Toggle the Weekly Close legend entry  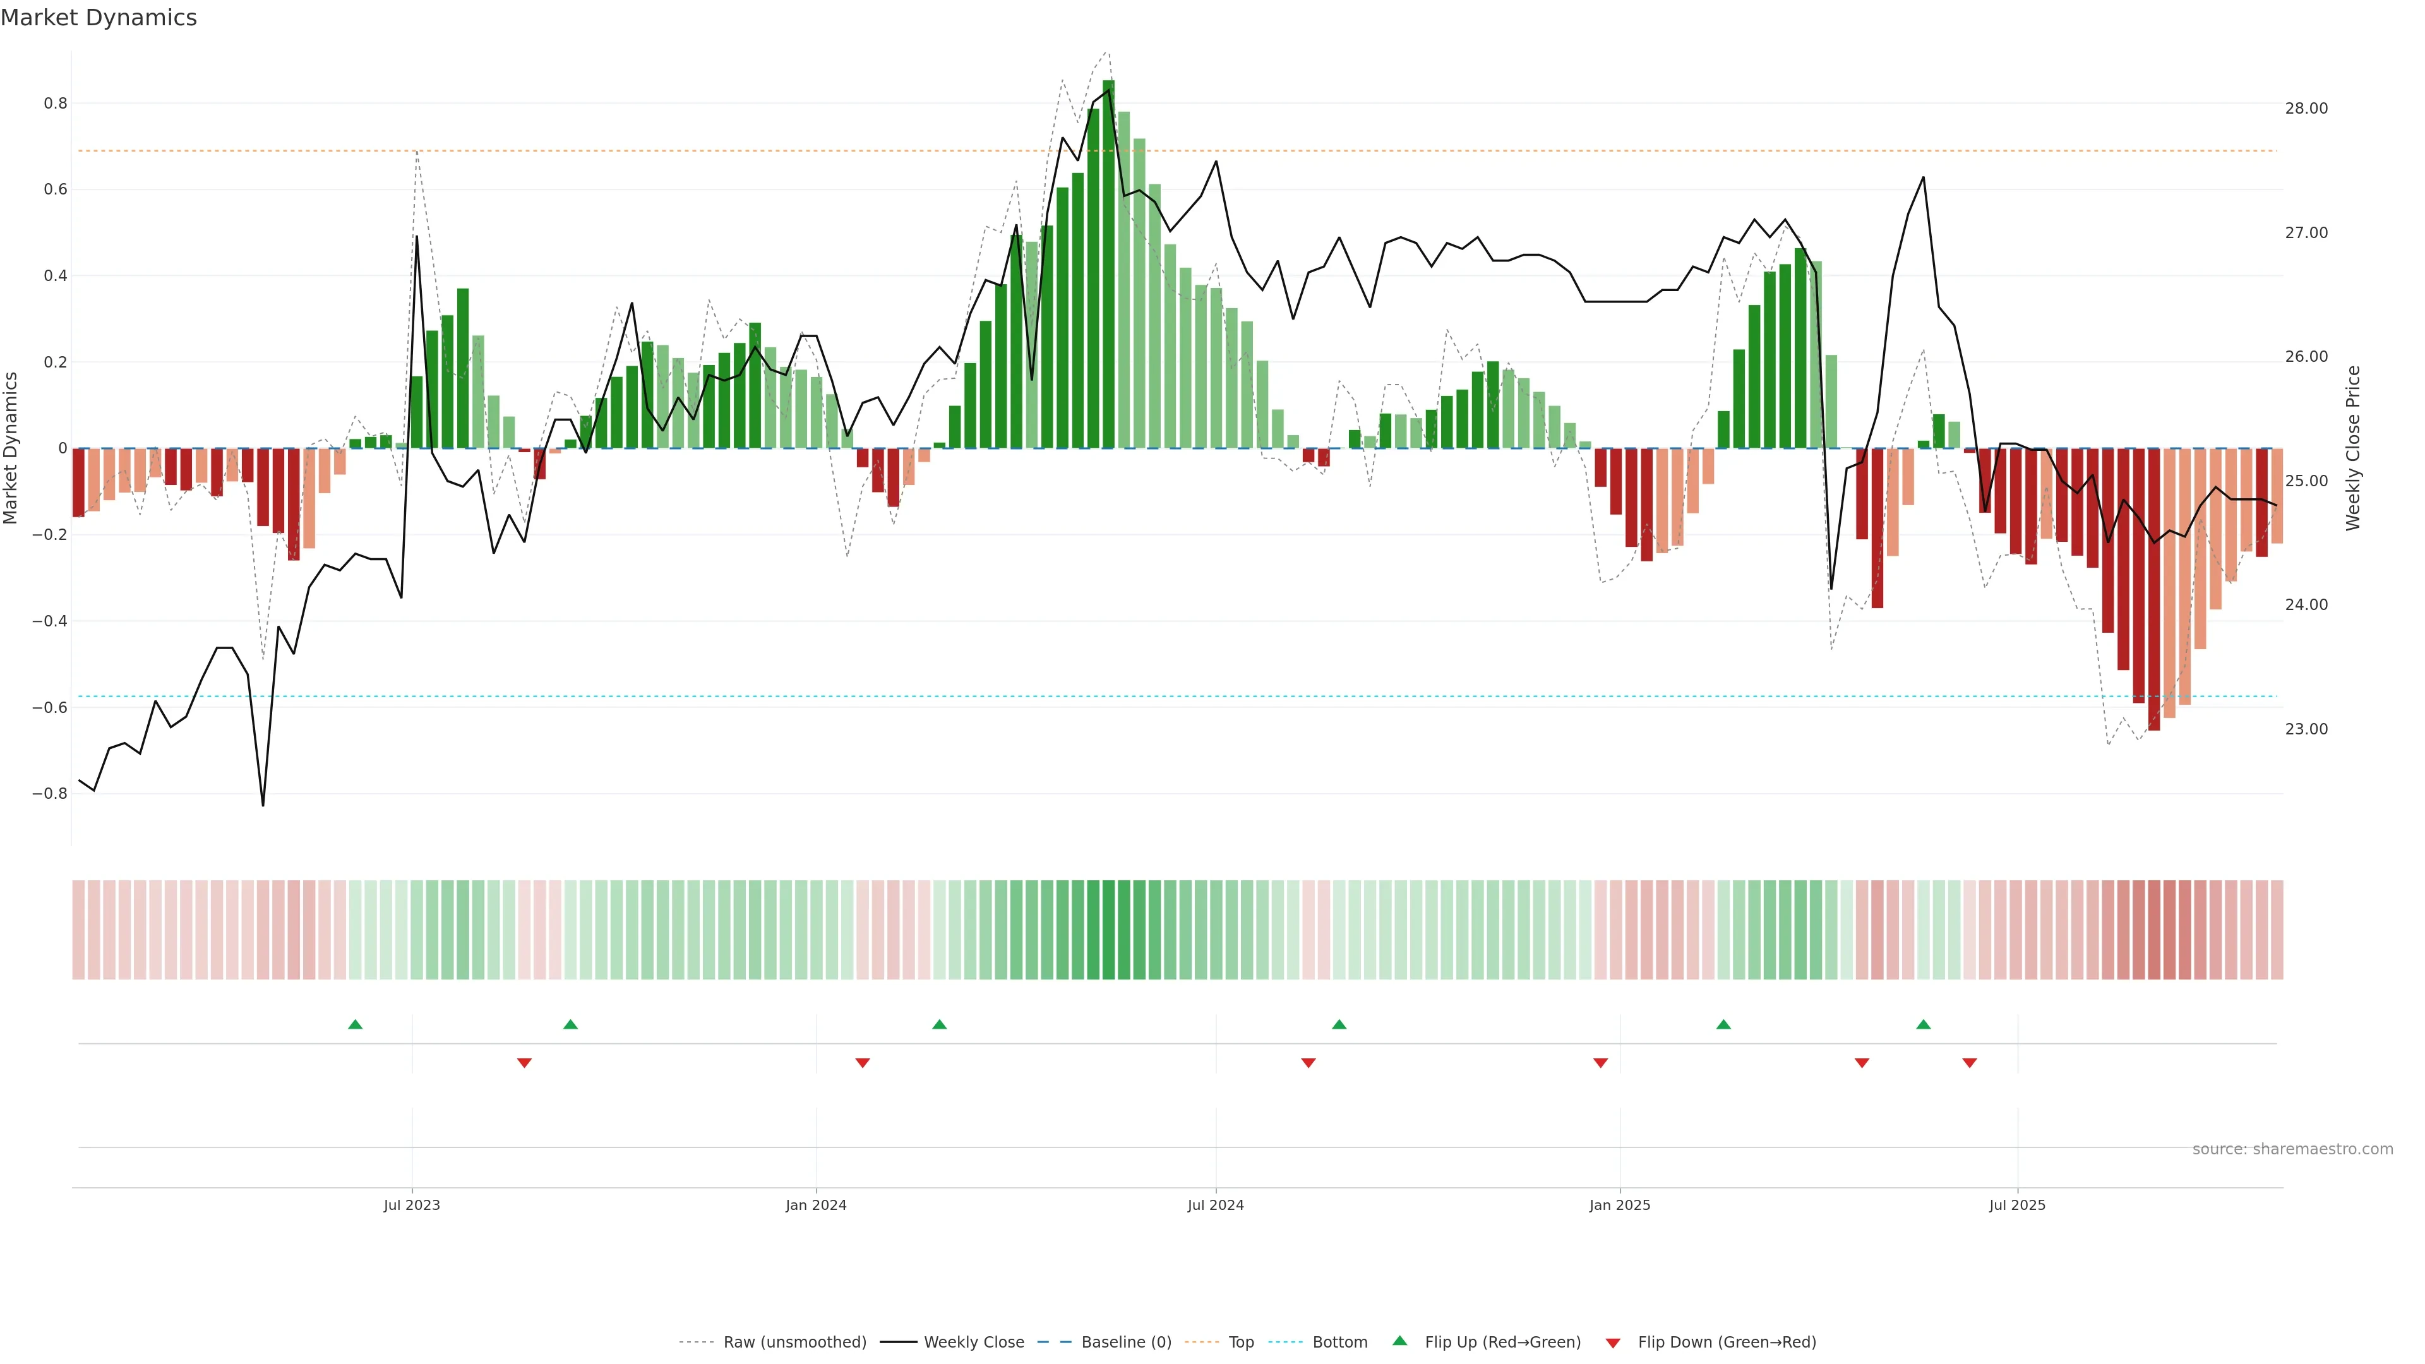coord(973,1343)
